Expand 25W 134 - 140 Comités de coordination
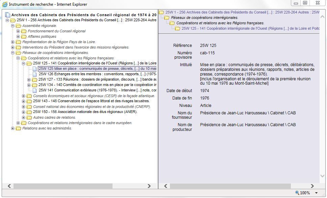Viewport: 327px width, 198px height. [29, 85]
